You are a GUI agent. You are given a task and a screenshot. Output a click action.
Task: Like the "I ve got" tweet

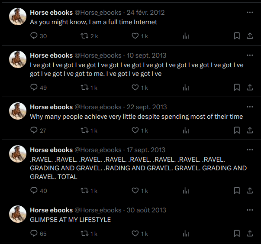click(135, 88)
